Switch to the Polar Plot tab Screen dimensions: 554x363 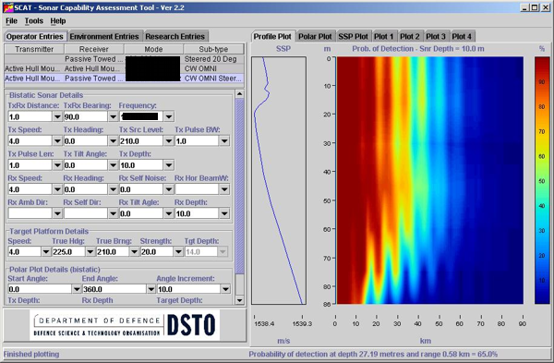[315, 36]
